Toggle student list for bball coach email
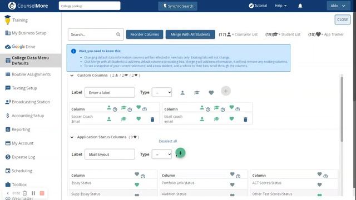This screenshot has width=356, height=200. (216, 119)
